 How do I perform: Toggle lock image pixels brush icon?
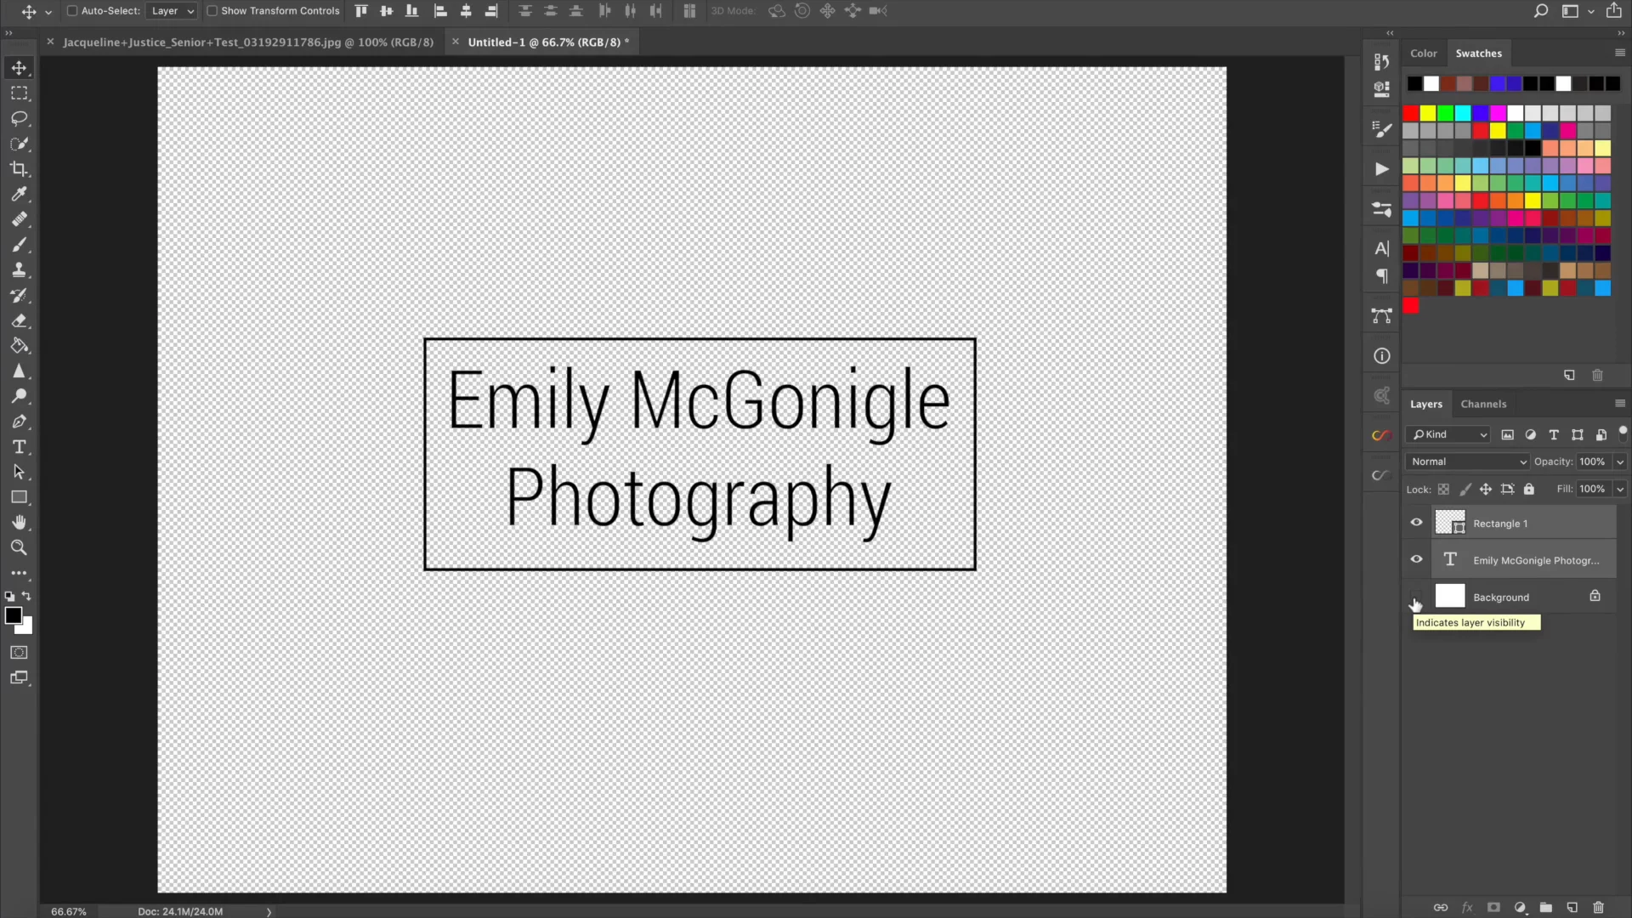tap(1465, 489)
